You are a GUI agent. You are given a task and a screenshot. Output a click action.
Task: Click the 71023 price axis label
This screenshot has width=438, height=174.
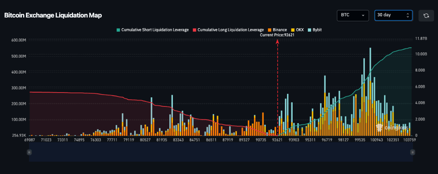(x=46, y=140)
